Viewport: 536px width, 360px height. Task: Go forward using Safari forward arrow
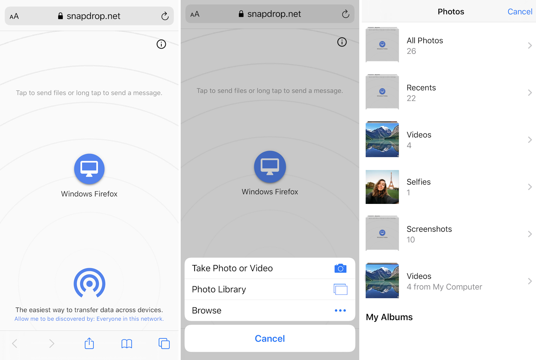click(52, 344)
